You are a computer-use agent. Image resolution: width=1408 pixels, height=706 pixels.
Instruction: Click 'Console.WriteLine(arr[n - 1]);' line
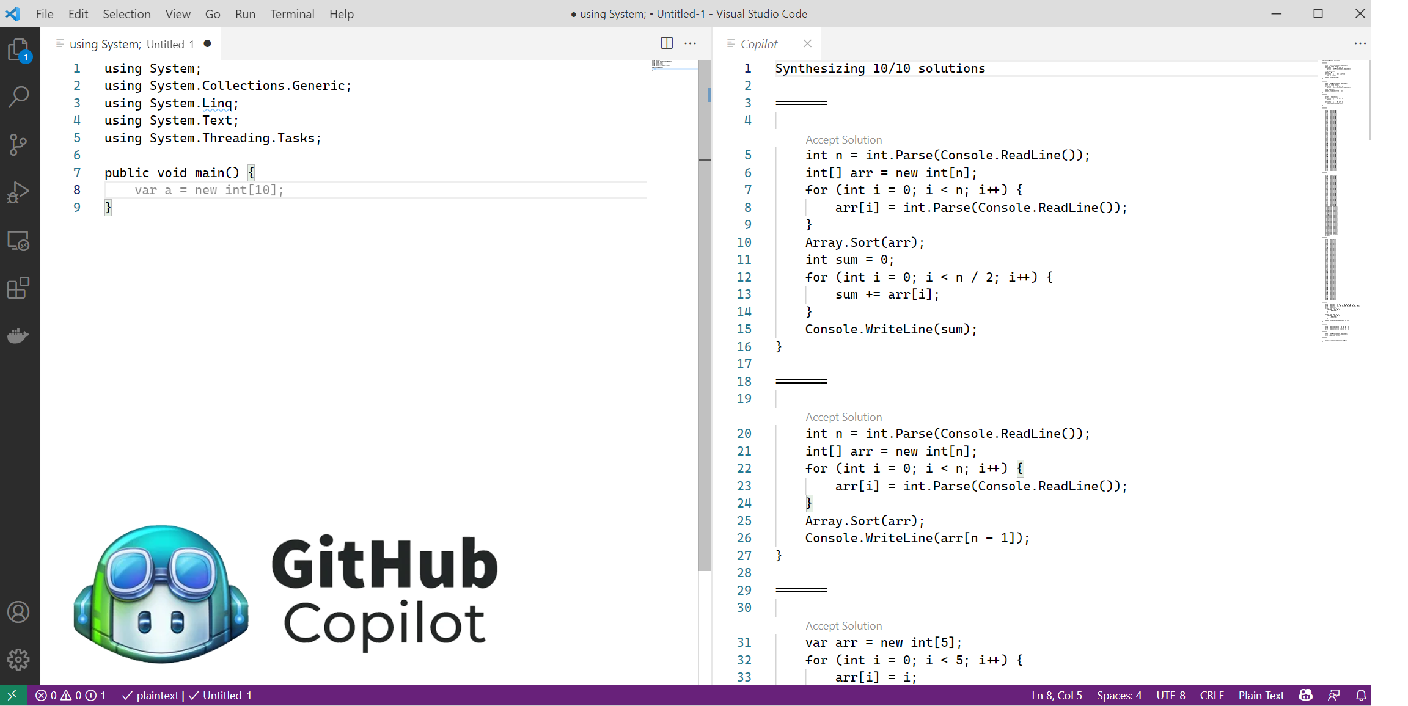point(917,538)
